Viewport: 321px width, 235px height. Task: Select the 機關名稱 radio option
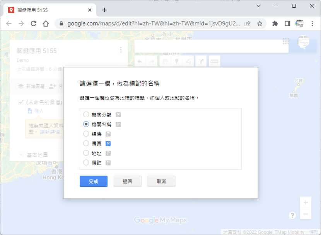86,124
